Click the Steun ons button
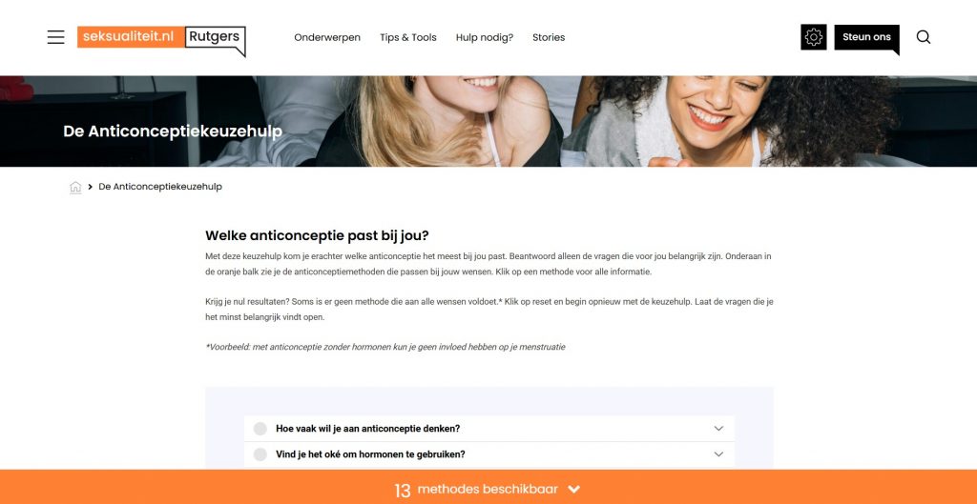This screenshot has width=977, height=504. pos(866,38)
